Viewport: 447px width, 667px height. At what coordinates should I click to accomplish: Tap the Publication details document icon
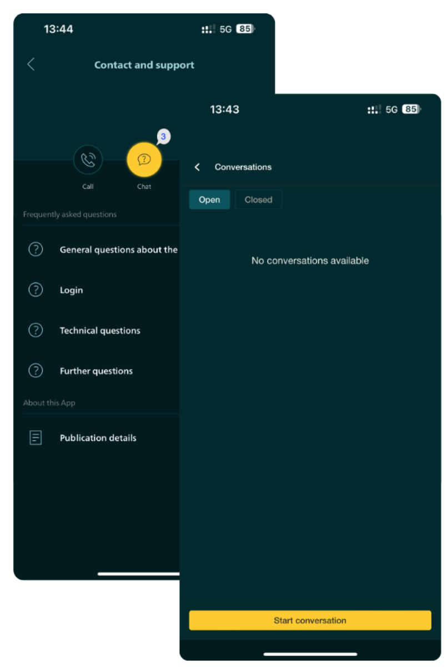[36, 438]
